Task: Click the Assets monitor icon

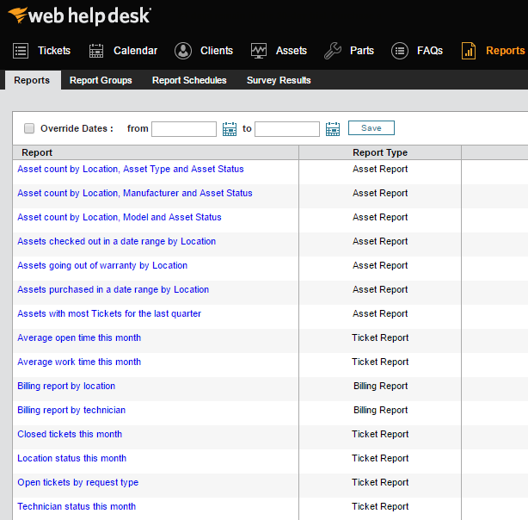Action: [259, 51]
